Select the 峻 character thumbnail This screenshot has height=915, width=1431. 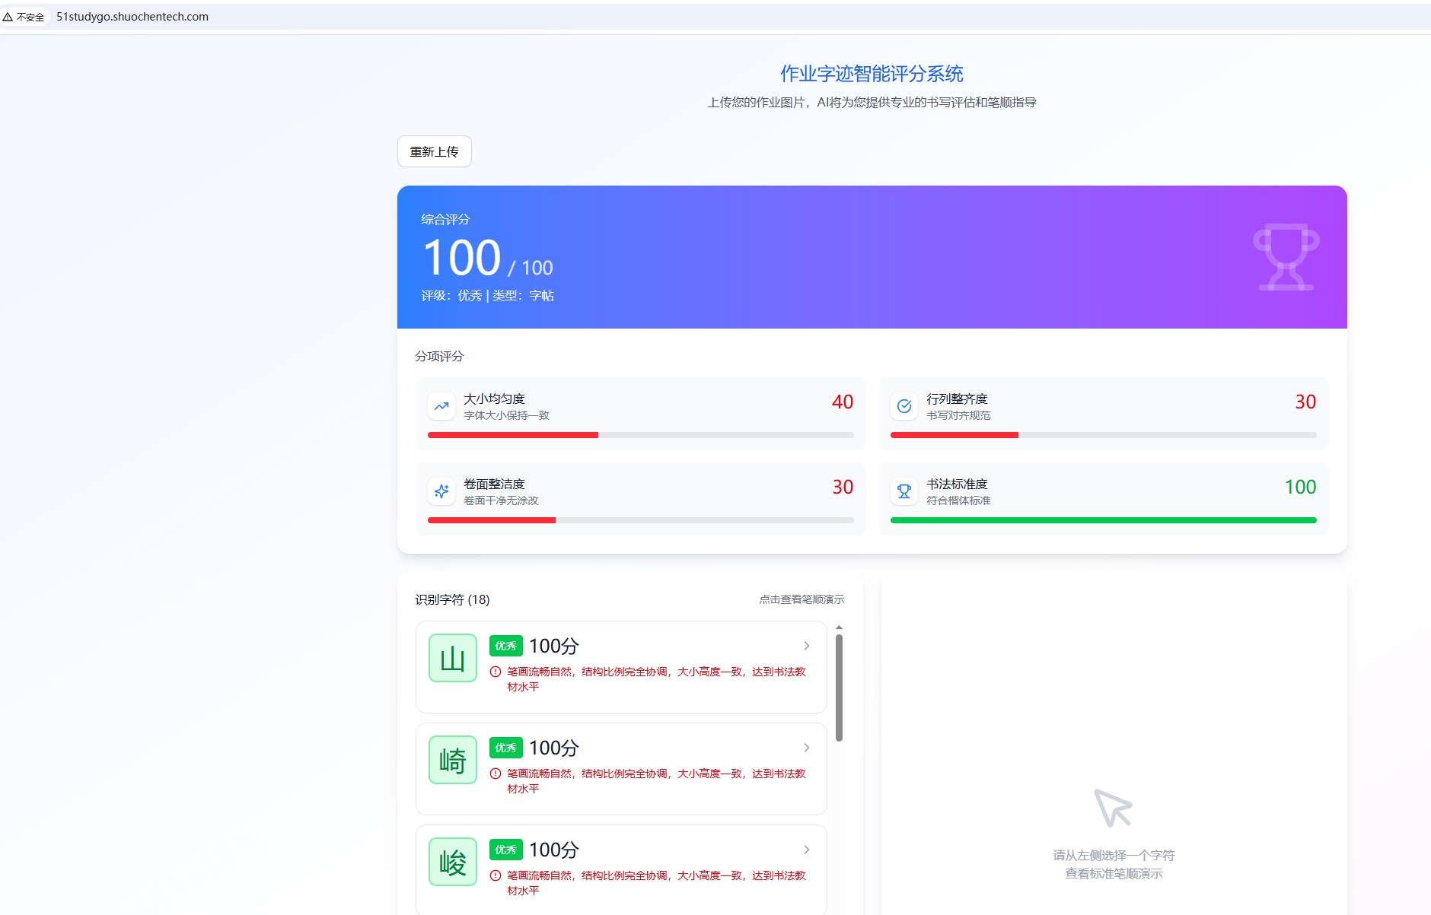[x=453, y=862]
